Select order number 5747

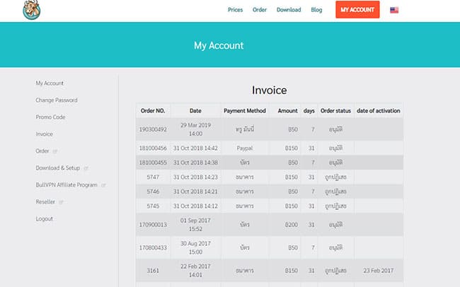[153, 177]
